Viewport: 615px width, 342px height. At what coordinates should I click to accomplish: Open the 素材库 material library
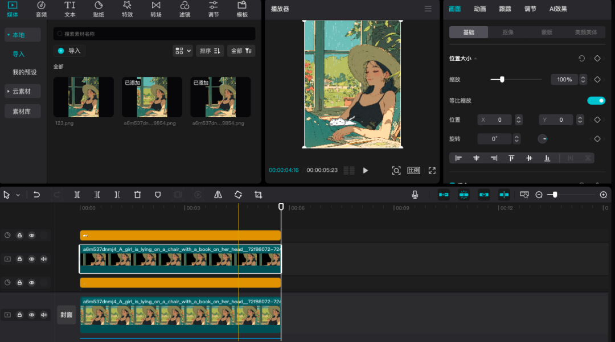click(x=22, y=112)
